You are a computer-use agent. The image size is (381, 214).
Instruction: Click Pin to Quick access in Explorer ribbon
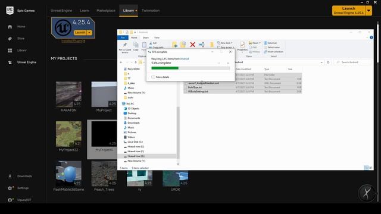[x=125, y=48]
